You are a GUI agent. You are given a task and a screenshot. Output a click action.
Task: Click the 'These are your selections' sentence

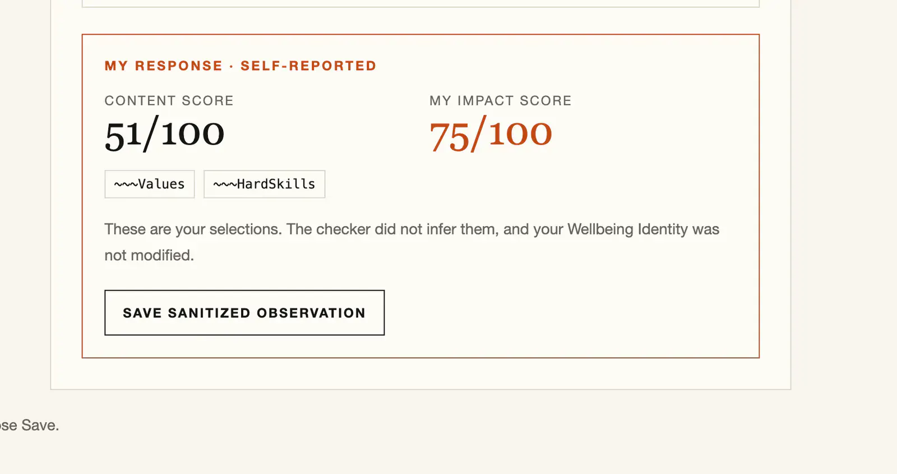(193, 229)
